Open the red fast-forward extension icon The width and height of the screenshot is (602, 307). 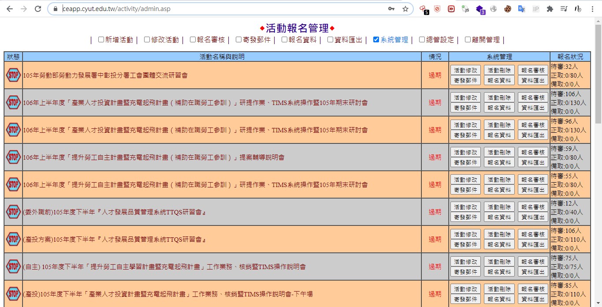(451, 9)
